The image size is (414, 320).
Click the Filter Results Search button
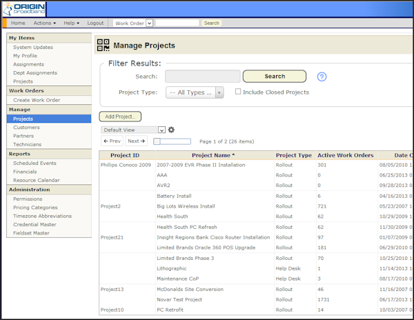tap(275, 77)
